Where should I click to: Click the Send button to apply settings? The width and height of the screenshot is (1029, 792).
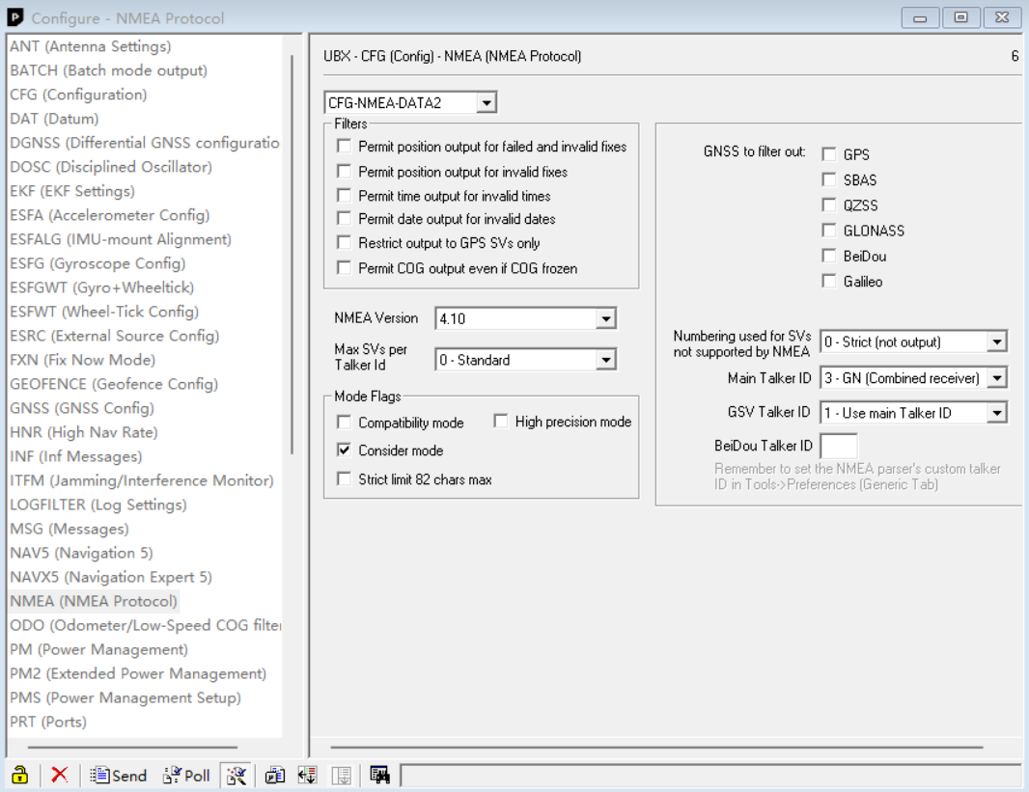tap(118, 775)
